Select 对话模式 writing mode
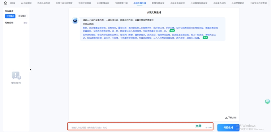Screen dimensions: 271x132 pos(10,16)
